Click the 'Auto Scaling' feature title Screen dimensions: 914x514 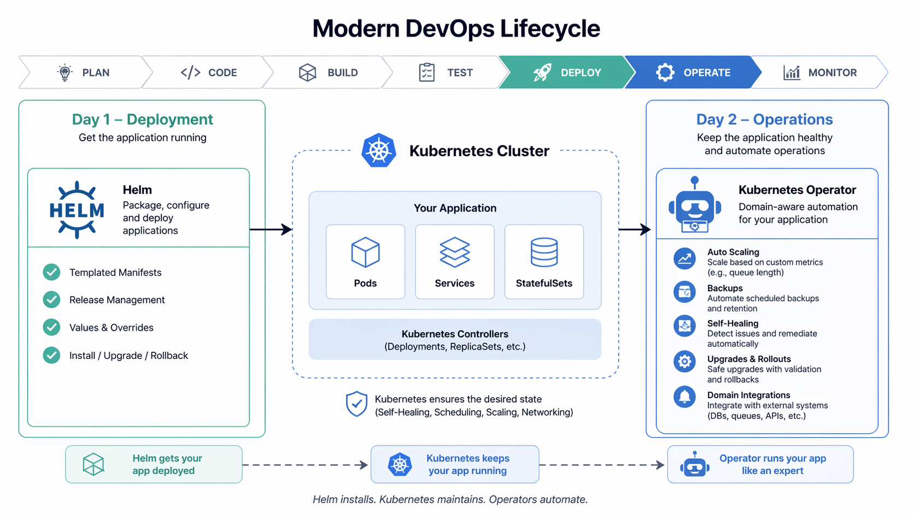tap(733, 252)
